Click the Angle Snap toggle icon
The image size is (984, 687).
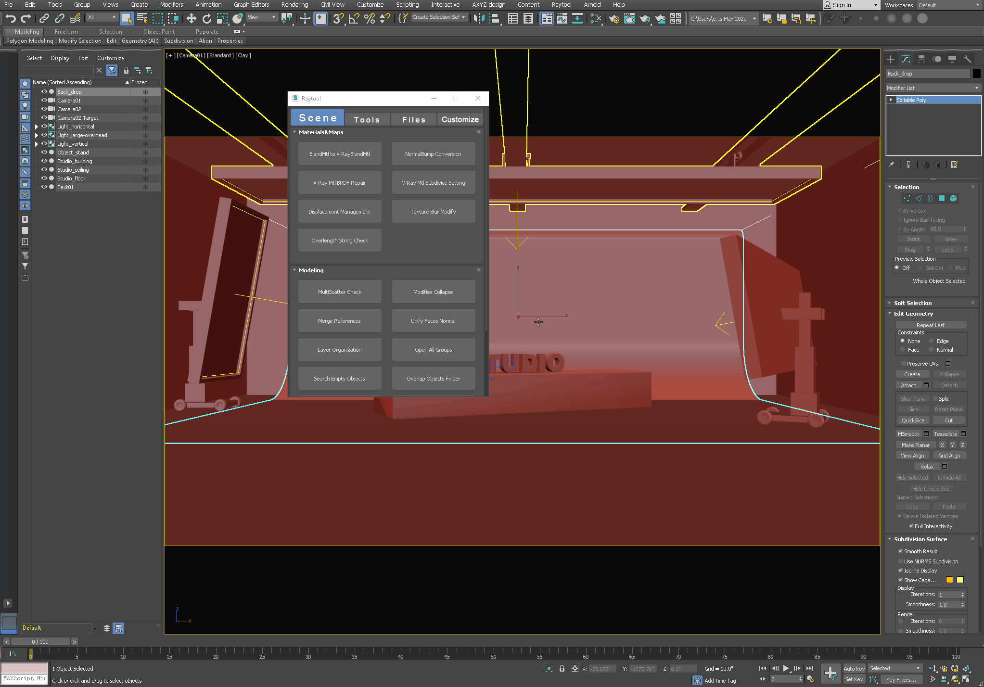354,18
